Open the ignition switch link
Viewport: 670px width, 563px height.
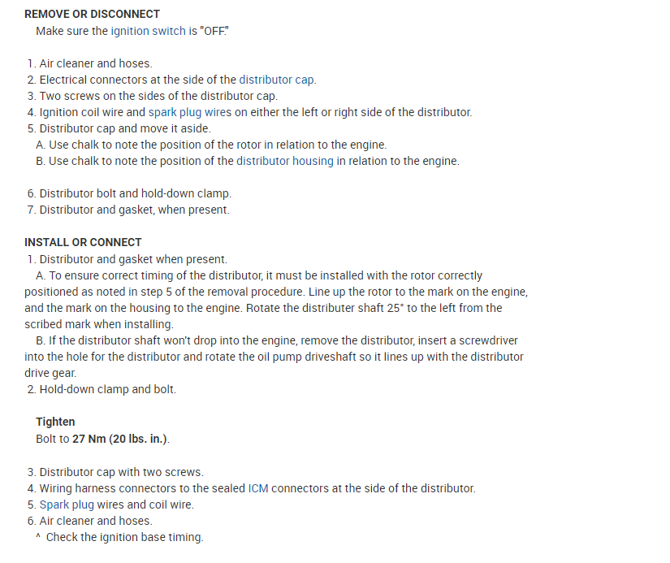148,31
